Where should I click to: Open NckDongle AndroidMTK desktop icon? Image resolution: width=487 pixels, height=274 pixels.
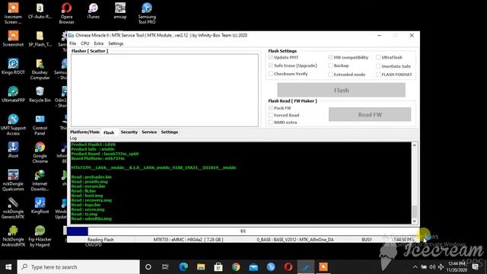pyautogui.click(x=13, y=236)
